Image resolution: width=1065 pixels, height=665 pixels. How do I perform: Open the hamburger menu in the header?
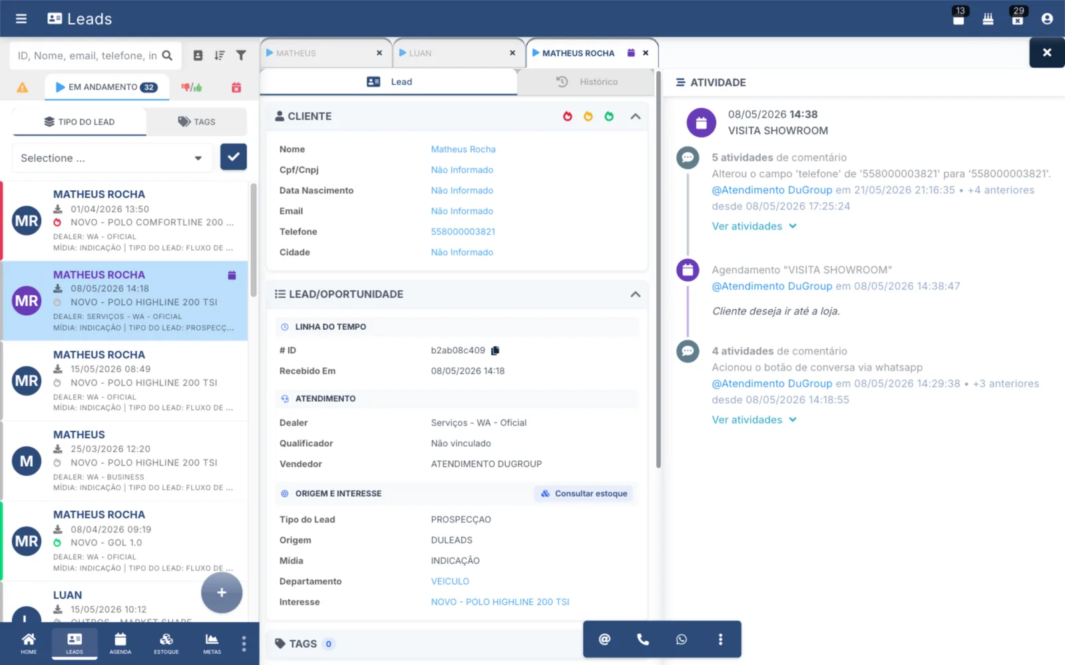(21, 19)
